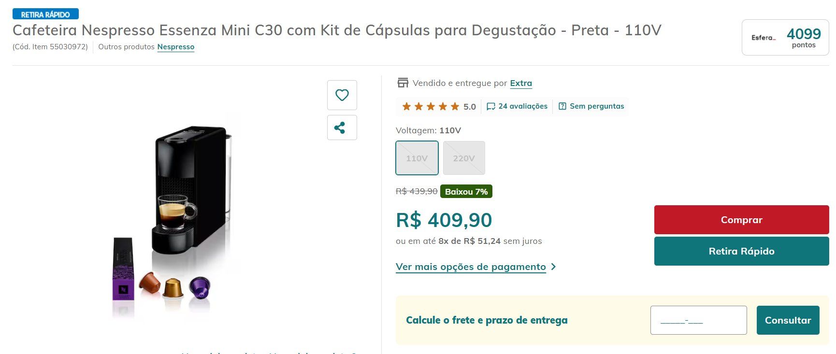The image size is (836, 354).
Task: Click the question icon for Sem perguntas
Action: click(x=562, y=106)
